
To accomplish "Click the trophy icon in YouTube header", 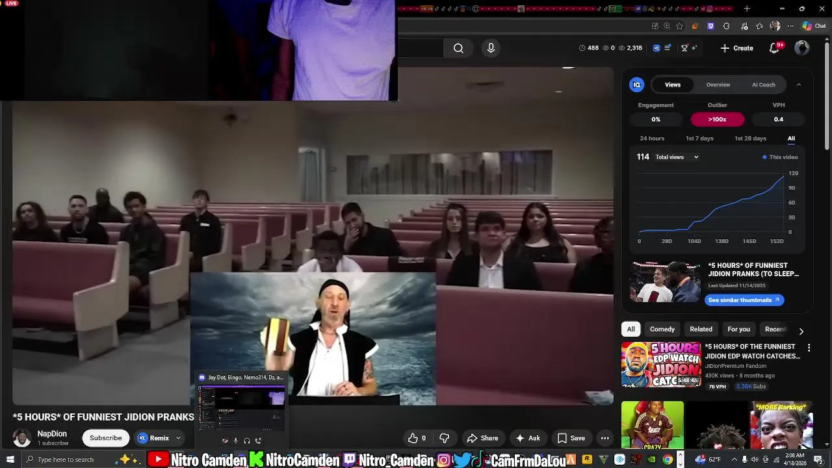I will (684, 48).
